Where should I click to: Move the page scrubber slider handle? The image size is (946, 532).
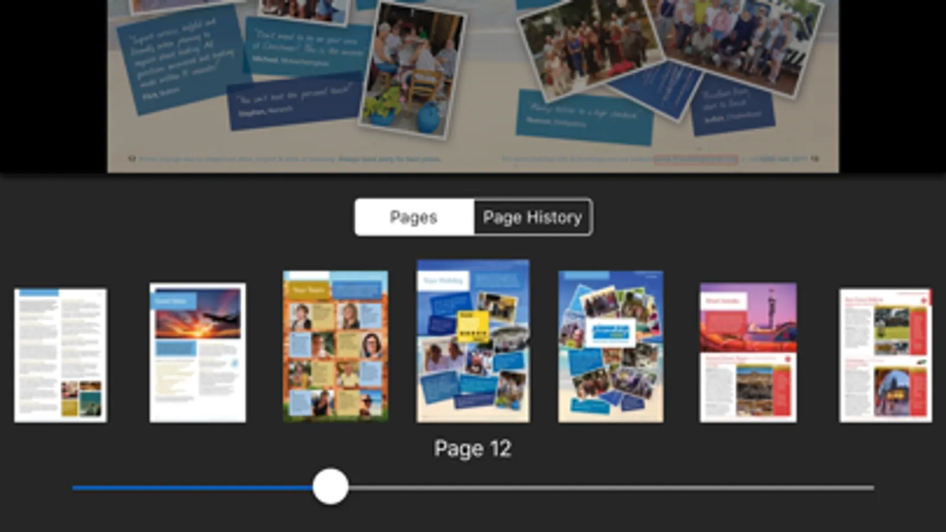(330, 486)
